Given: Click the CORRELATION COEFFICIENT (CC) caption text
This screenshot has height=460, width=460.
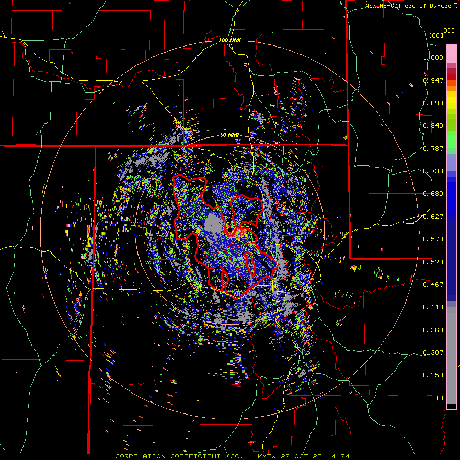Looking at the screenshot, I should coord(179,456).
